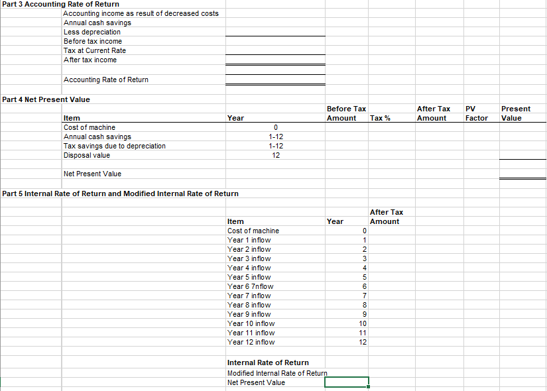Select '1-12' year for Annual cash savings
Viewport: 547px width, 391px height.
point(276,137)
